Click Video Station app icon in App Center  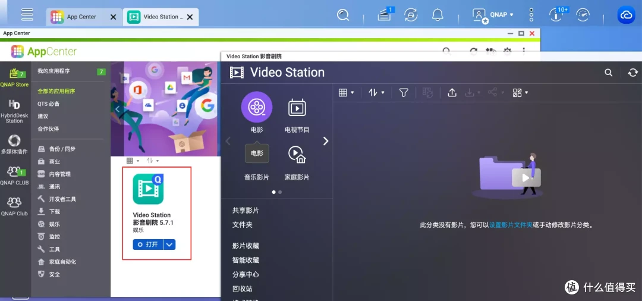point(148,189)
